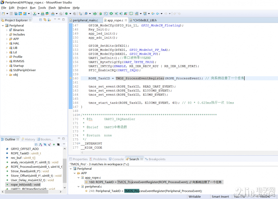Select the RVMSIS folder
This screenshot has height=199, width=278.
point(19,61)
